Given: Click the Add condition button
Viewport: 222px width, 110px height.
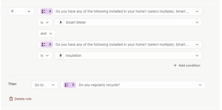Looking at the screenshot, I should pos(189,65).
